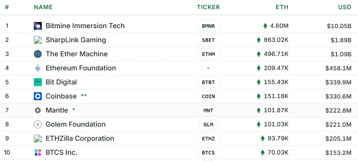Select the SBET ticker badge
This screenshot has width=358, height=162.
(208, 40)
